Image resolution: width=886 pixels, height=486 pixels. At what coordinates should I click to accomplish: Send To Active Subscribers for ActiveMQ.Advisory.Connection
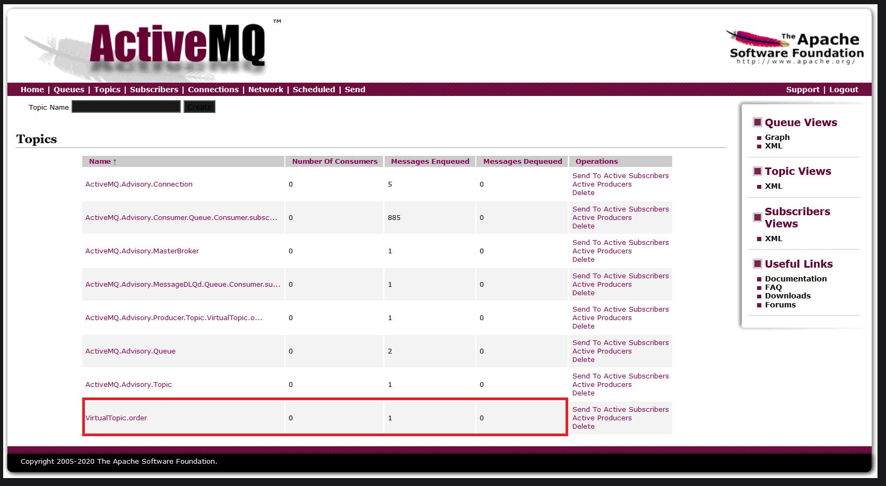coord(621,175)
